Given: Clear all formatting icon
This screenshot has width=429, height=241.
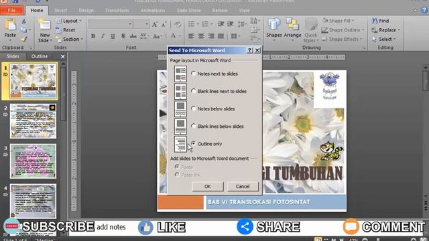Looking at the screenshot, I should click(178, 25).
